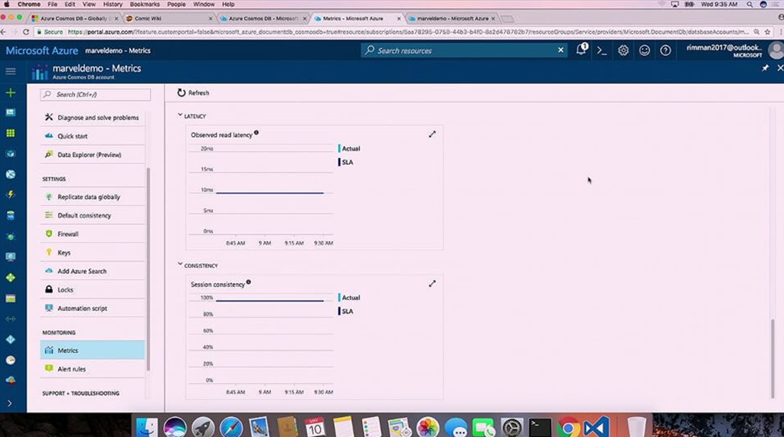784x437 pixels.
Task: Open Data Explorer (Preview)
Action: [93, 155]
